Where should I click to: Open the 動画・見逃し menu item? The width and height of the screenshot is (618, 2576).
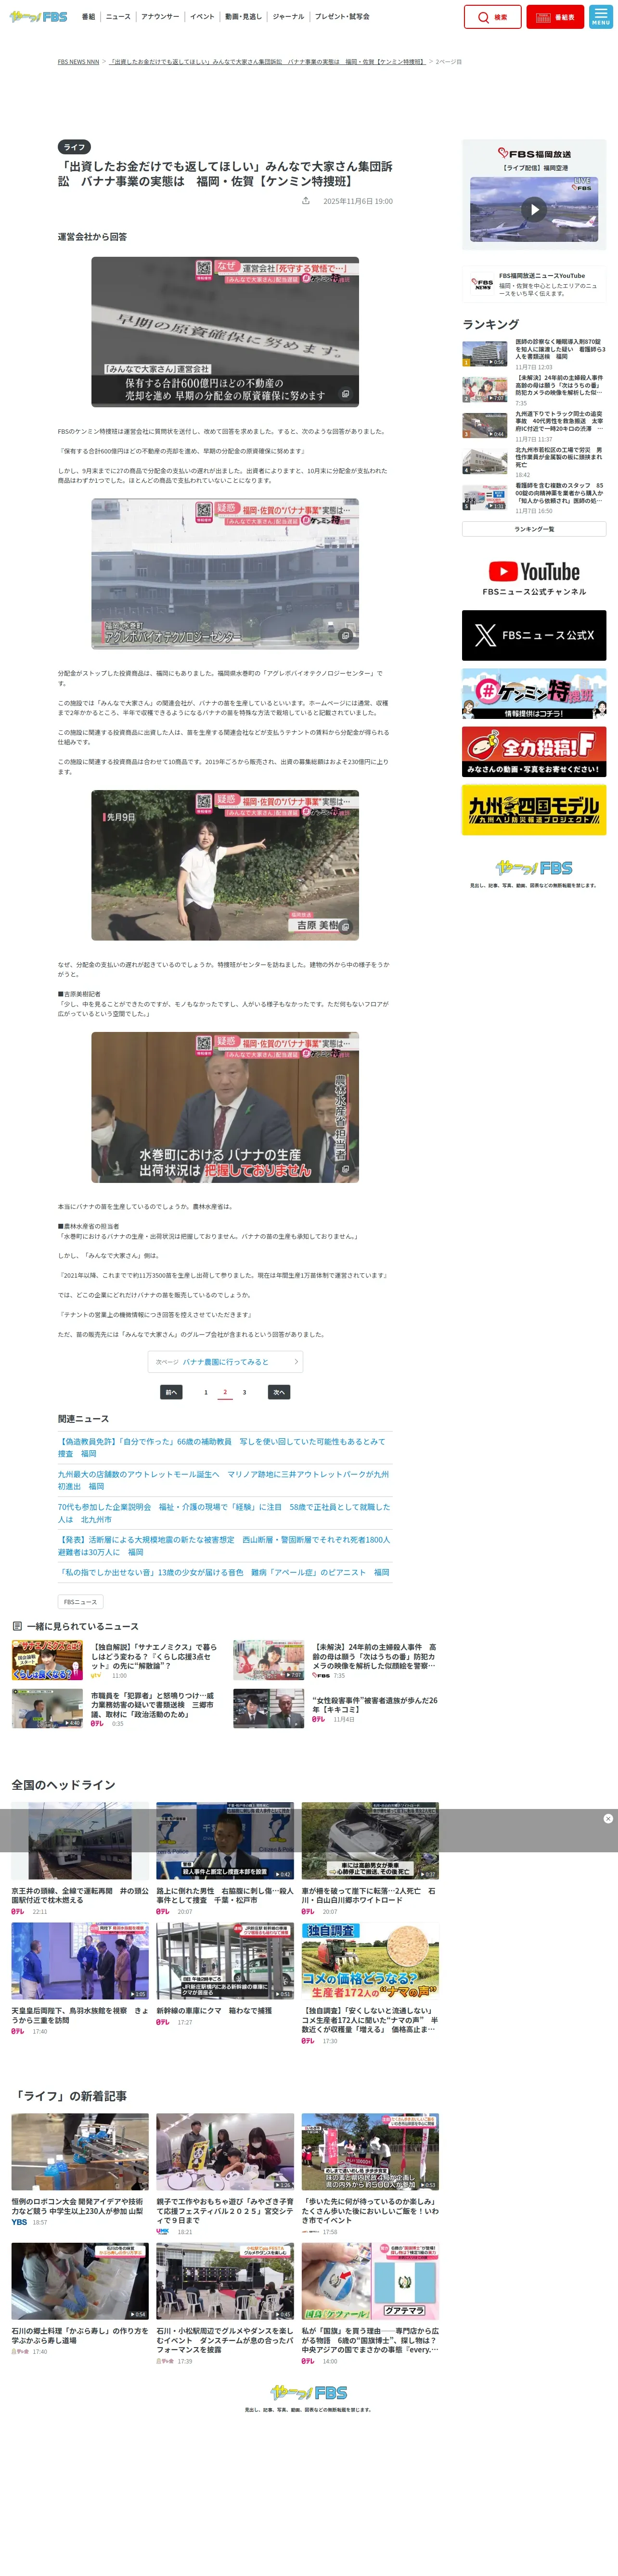coord(244,17)
